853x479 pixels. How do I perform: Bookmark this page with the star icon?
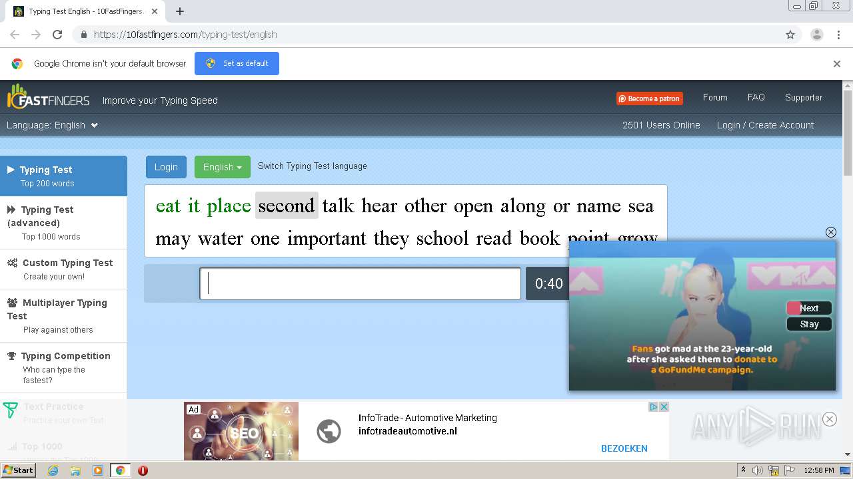pyautogui.click(x=790, y=35)
